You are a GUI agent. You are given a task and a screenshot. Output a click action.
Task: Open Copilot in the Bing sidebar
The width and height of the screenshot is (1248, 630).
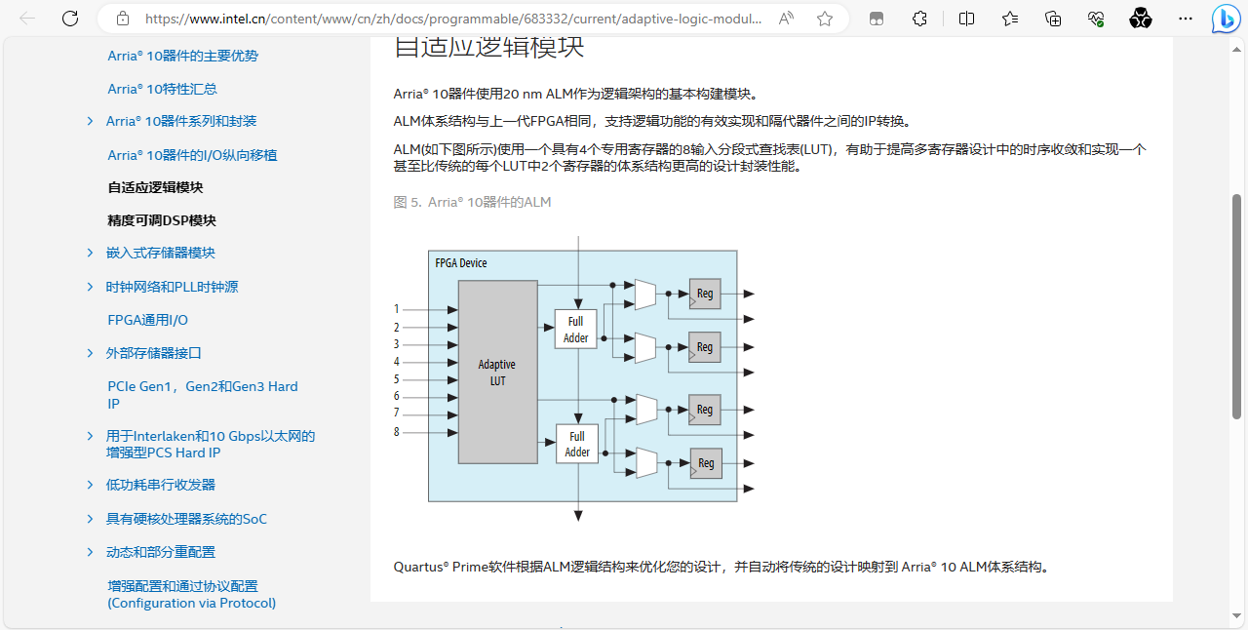pyautogui.click(x=1226, y=18)
